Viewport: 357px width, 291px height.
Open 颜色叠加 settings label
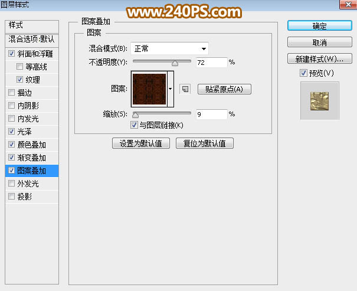pyautogui.click(x=32, y=145)
